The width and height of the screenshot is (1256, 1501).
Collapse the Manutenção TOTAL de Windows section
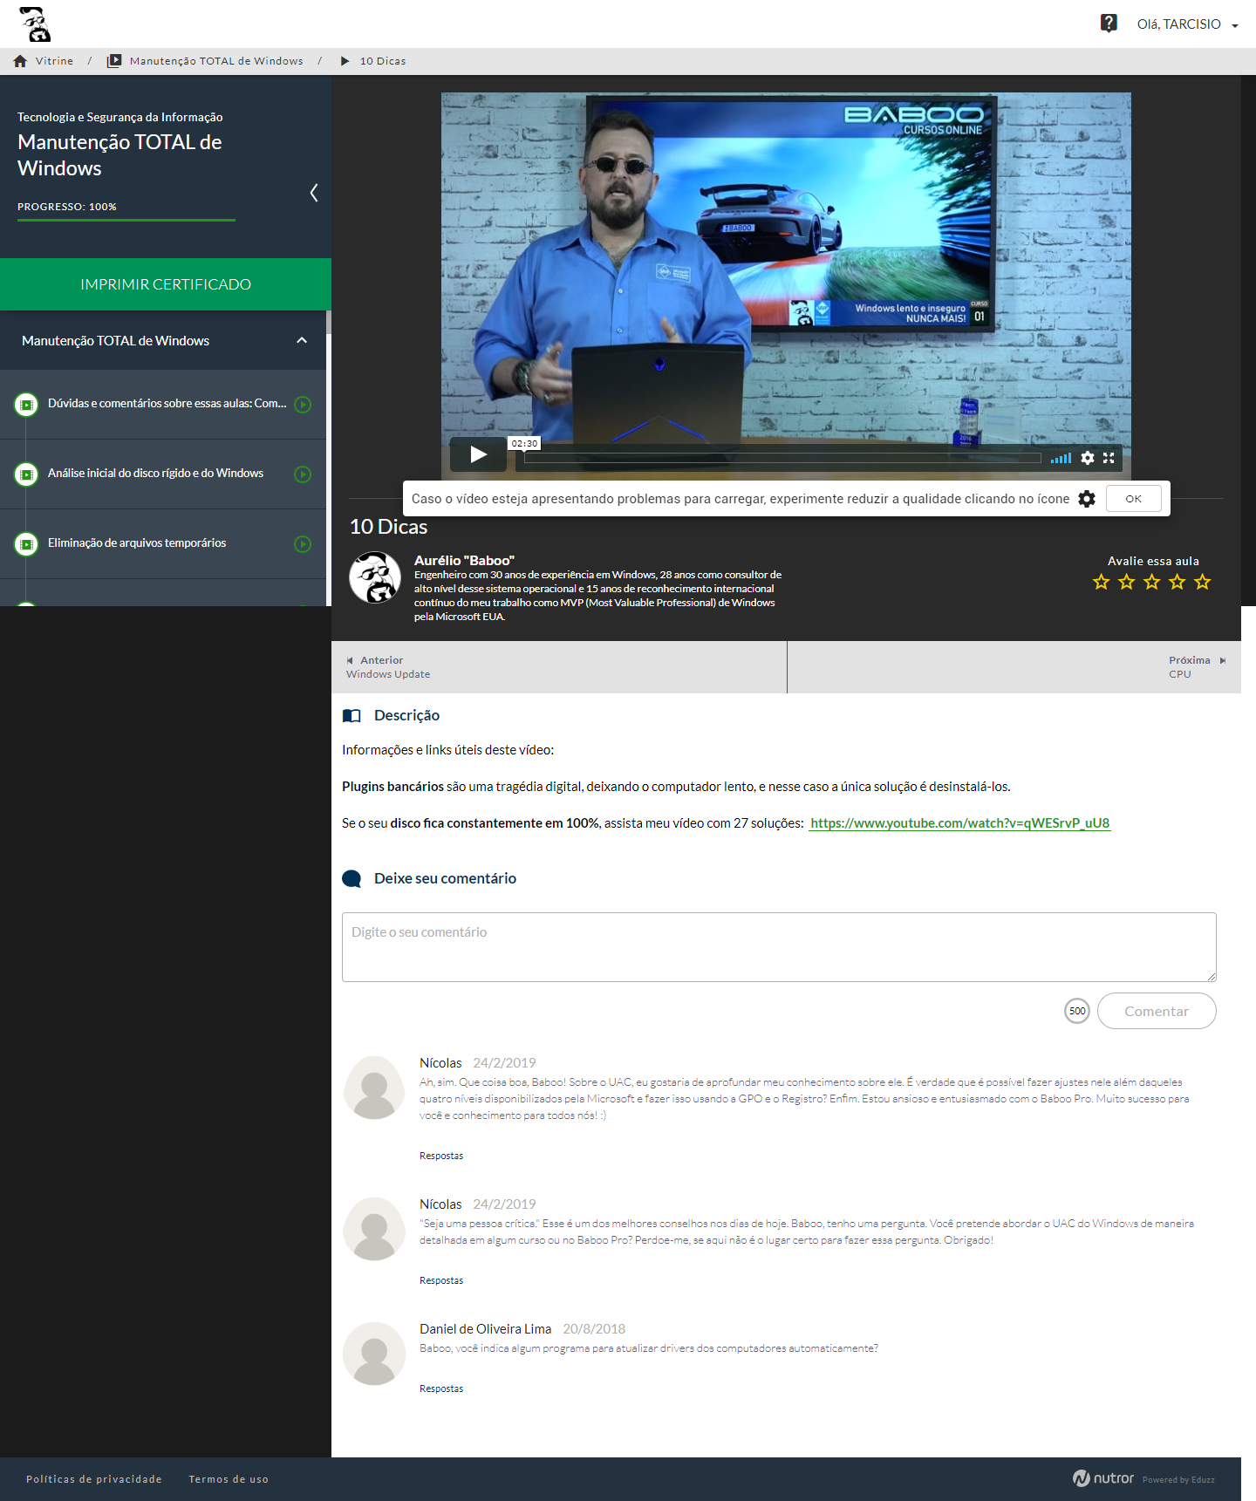click(302, 341)
